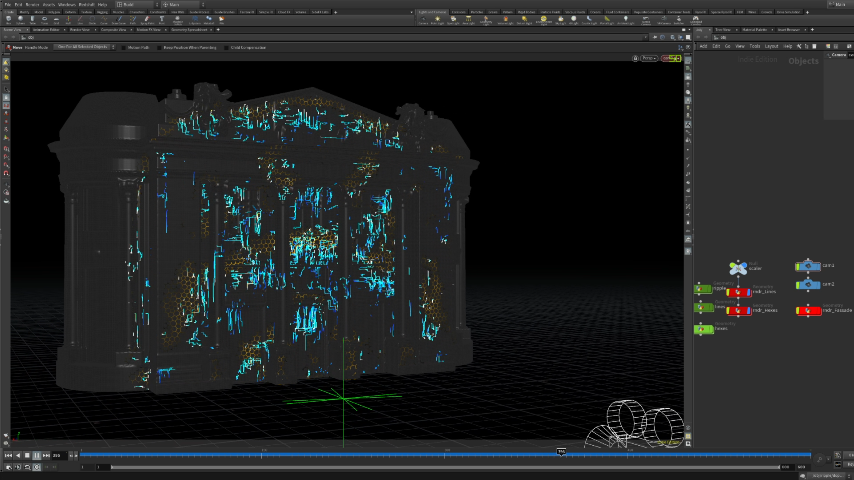
Task: Add a Volume Light
Action: tap(506, 20)
